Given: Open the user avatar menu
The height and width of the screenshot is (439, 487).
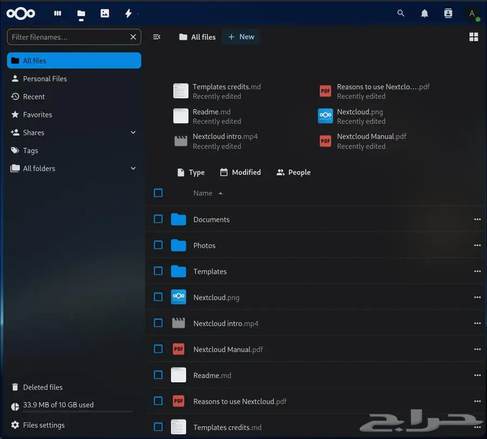Looking at the screenshot, I should click(472, 14).
